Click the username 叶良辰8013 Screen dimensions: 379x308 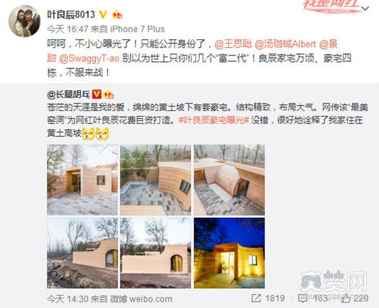tap(71, 15)
